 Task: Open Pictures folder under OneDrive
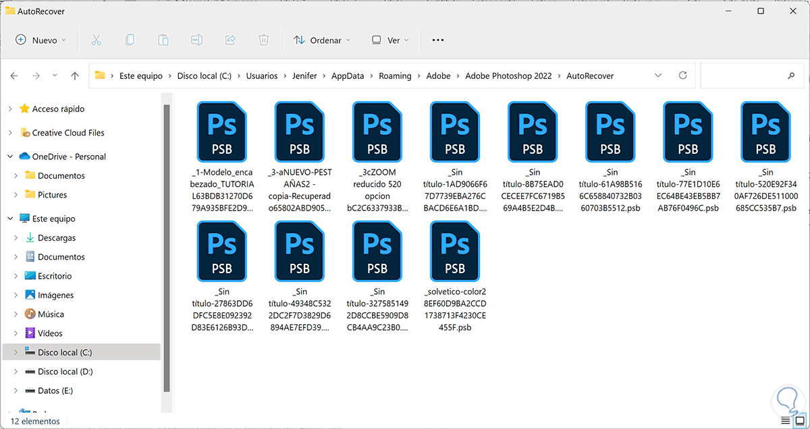52,194
